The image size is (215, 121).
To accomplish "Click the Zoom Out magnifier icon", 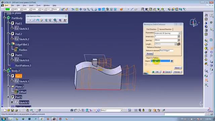I will click(92, 9).
